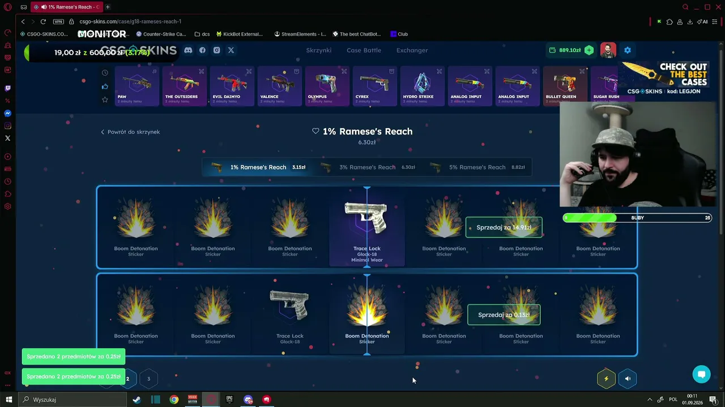This screenshot has height=407, width=725.
Task: Open the Exchanger page
Action: click(x=412, y=50)
